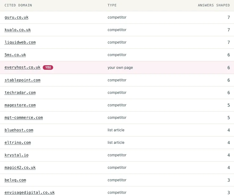
Task: Visit the bluehost.com link
Action: click(19, 130)
